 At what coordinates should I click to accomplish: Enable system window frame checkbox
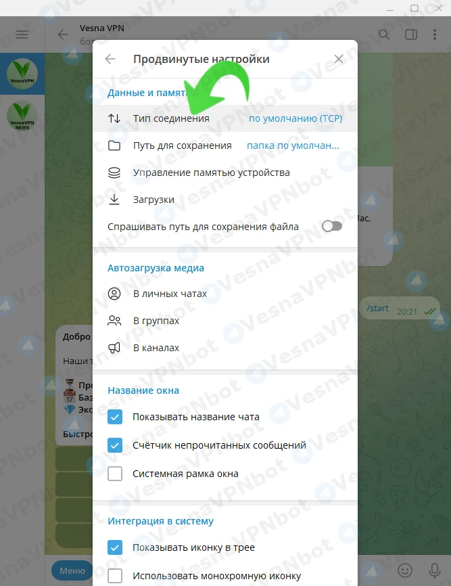[x=115, y=474]
